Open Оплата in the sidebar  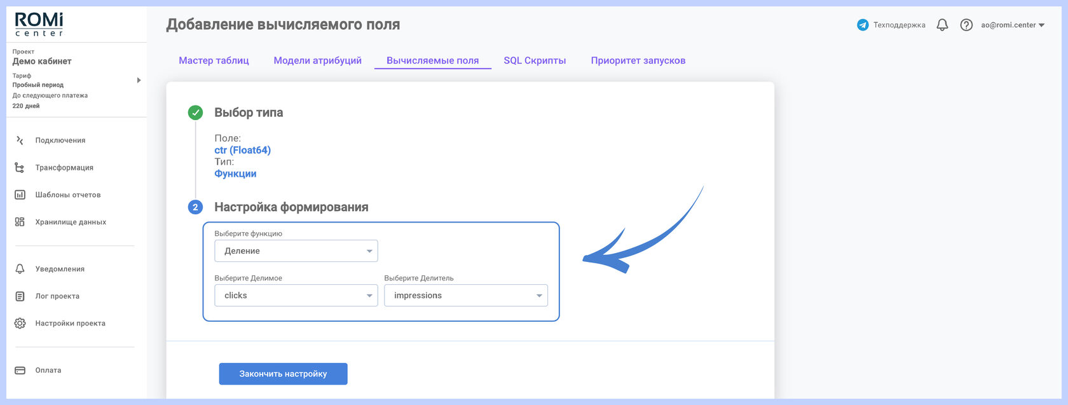click(48, 370)
